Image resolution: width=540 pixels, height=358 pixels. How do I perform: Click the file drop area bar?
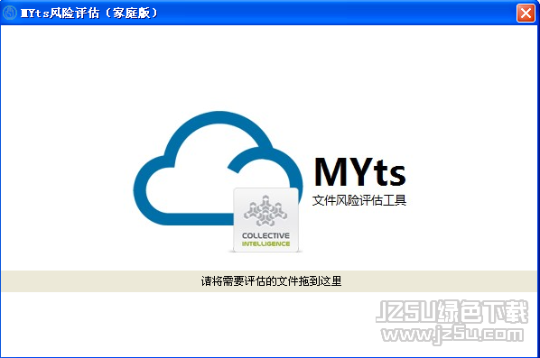coord(270,281)
